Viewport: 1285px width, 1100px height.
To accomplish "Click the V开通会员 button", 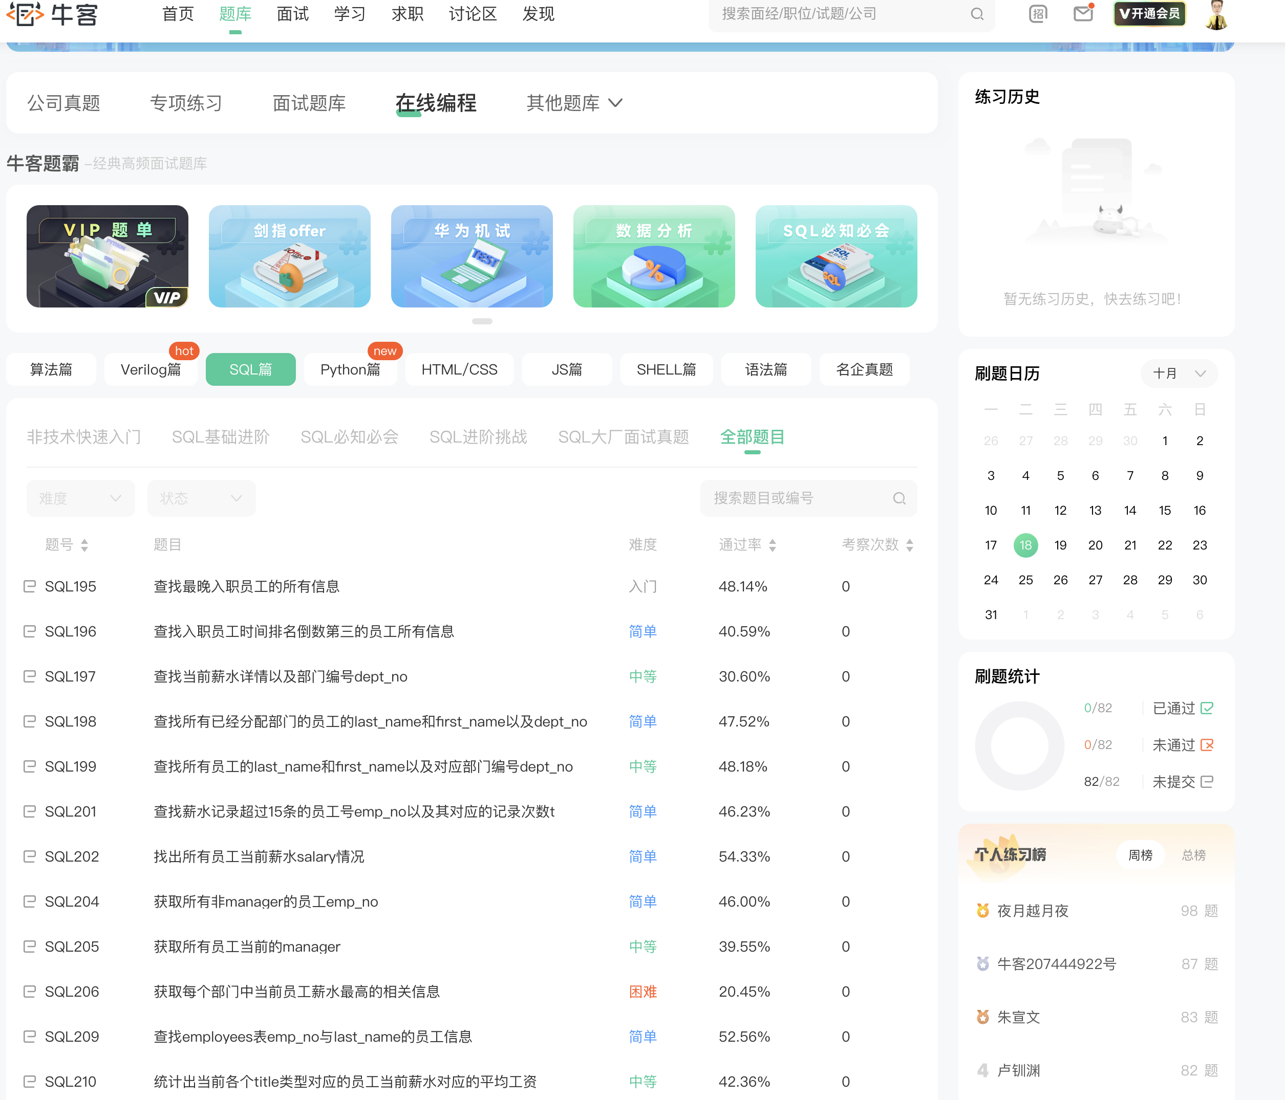I will tap(1148, 13).
